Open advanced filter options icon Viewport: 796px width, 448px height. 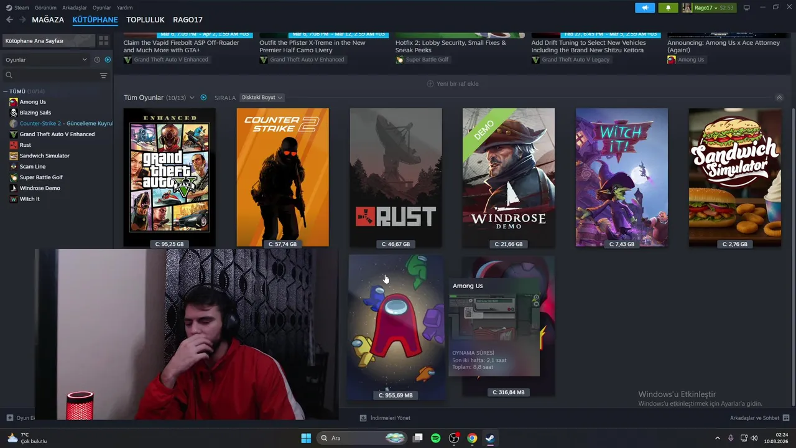[x=103, y=75]
